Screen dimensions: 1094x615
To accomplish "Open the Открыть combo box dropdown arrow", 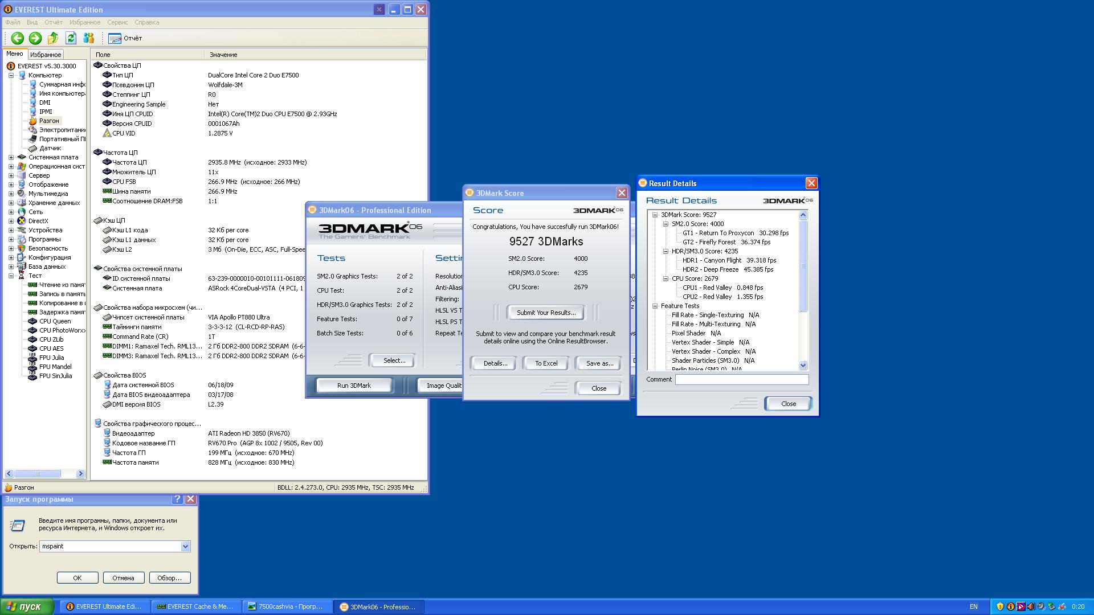I will [x=185, y=546].
